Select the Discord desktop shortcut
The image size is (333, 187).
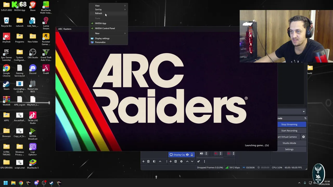point(33,69)
